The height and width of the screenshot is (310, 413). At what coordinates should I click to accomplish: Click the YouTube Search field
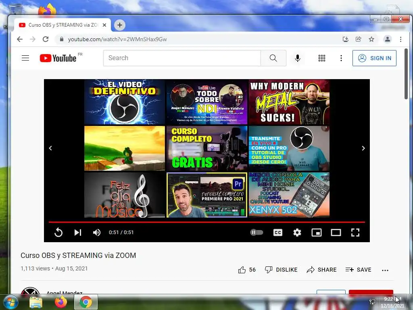(182, 58)
